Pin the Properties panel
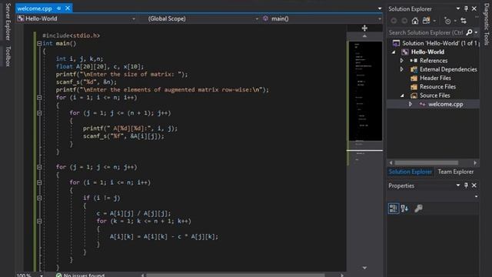This screenshot has height=277, width=492. click(466, 185)
